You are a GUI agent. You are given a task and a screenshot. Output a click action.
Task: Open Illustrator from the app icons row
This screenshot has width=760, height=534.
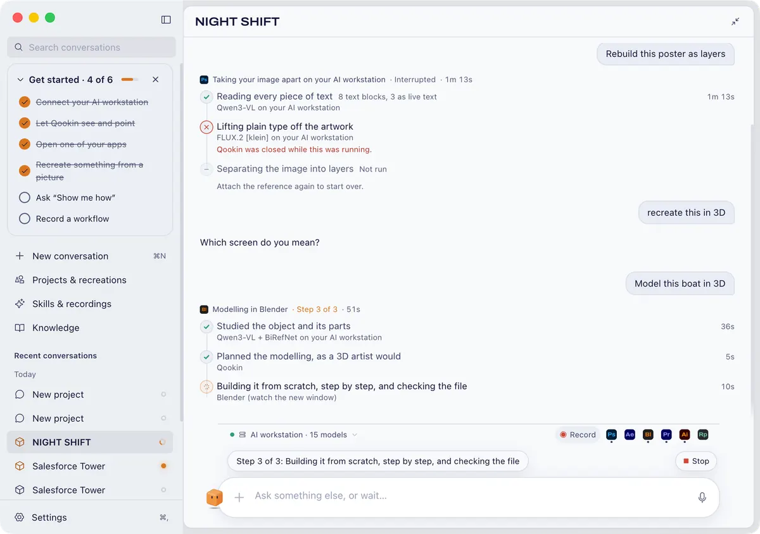point(685,435)
